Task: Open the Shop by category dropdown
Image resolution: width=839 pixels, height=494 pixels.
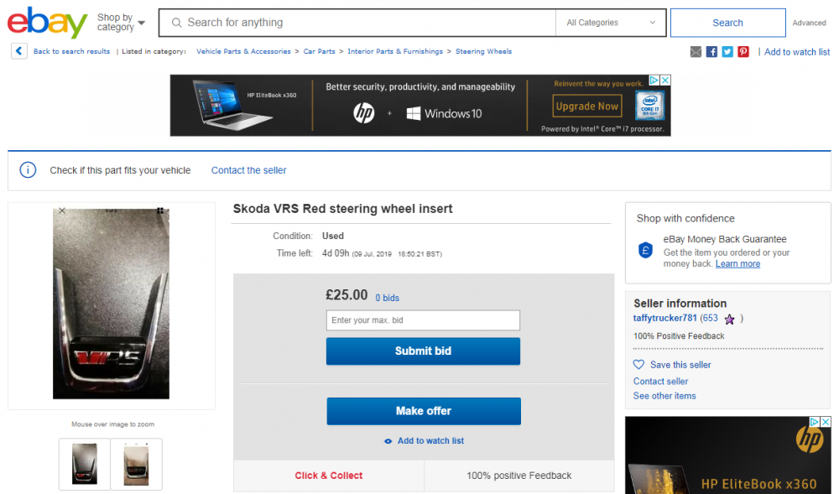Action: coord(121,23)
